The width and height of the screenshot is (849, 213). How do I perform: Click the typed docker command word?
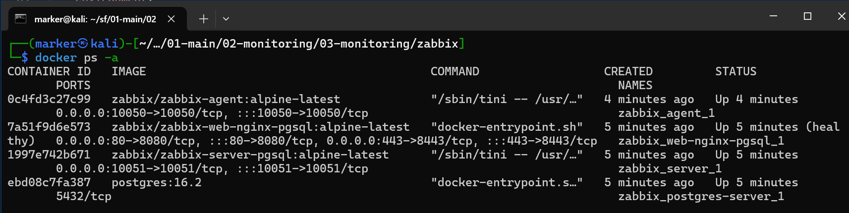point(56,57)
